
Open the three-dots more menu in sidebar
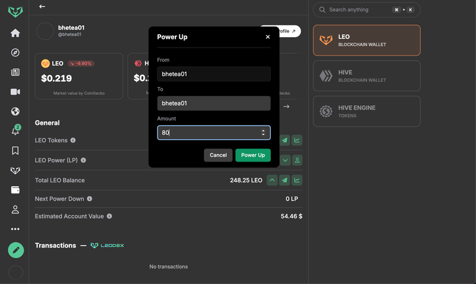click(x=15, y=229)
